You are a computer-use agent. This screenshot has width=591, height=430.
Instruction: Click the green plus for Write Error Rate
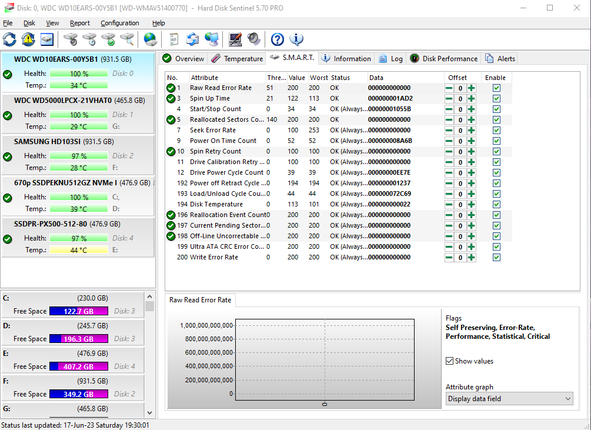click(x=471, y=258)
